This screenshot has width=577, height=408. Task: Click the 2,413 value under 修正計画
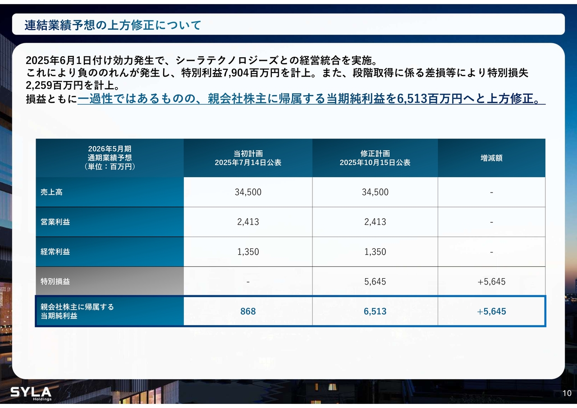375,222
